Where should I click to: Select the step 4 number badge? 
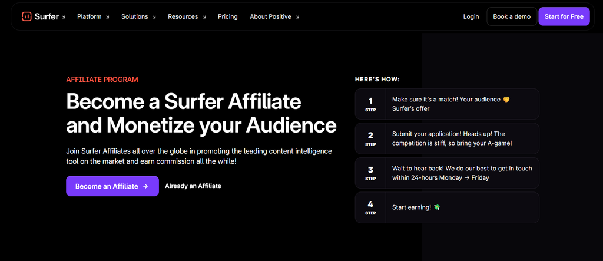pos(371,207)
